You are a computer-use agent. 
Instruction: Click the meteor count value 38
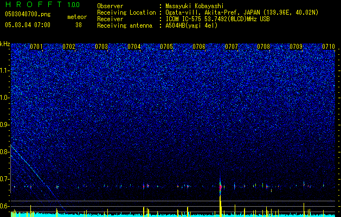(x=79, y=25)
